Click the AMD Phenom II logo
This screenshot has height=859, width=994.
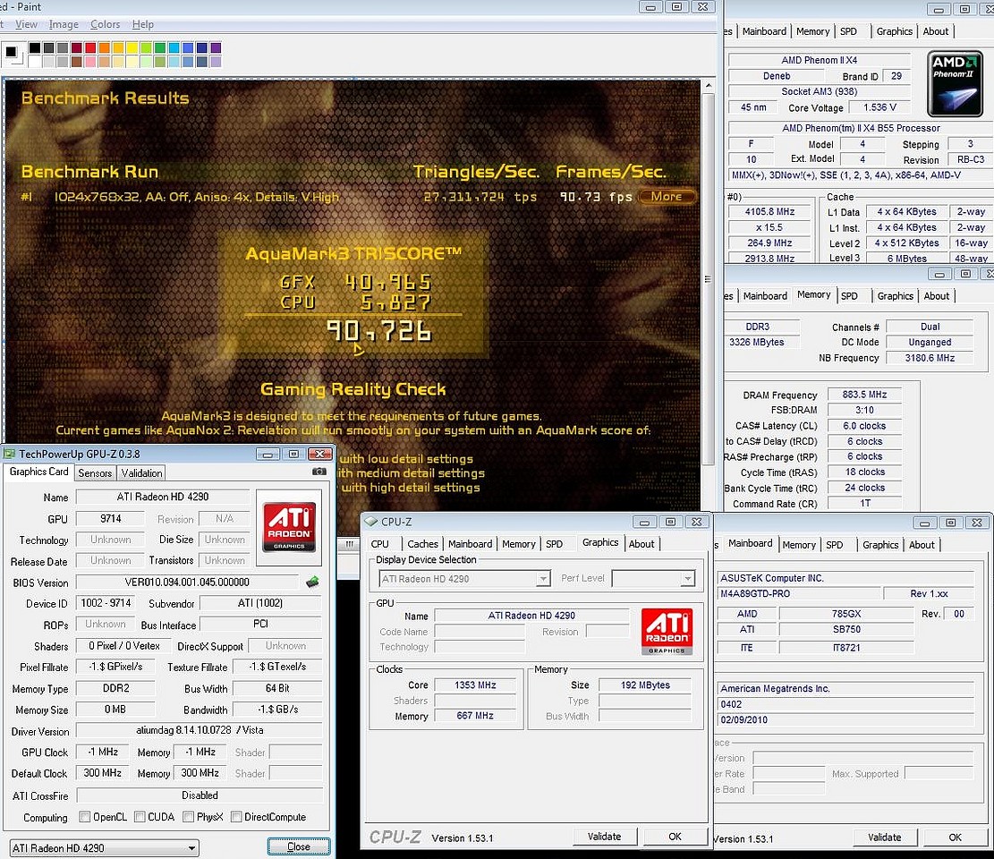point(955,85)
